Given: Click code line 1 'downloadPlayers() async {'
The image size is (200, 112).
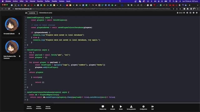Looking at the screenshot, I should [40, 17].
